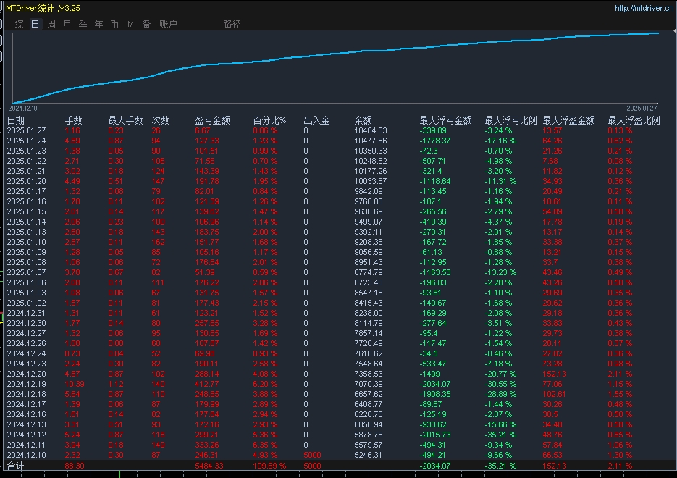Image resolution: width=677 pixels, height=478 pixels.
Task: Open the http://mtdriver.cn link
Action: [644, 8]
